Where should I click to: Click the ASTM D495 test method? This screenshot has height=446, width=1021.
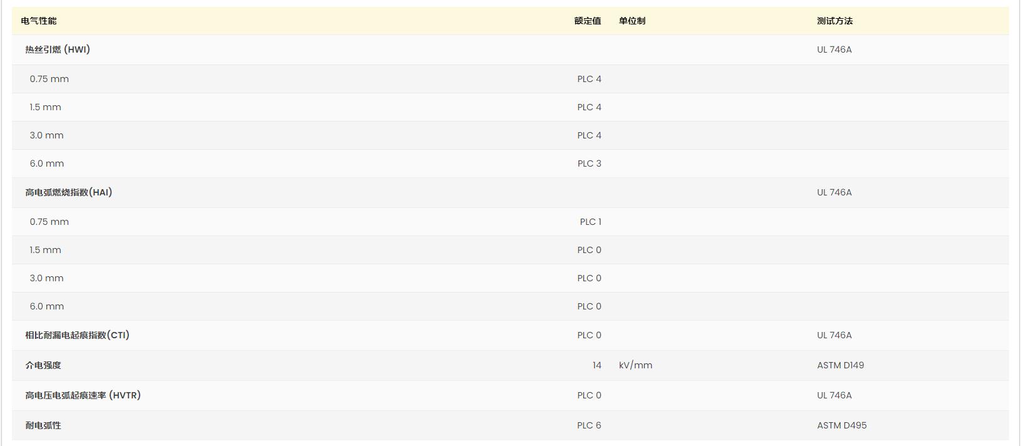[x=841, y=425]
